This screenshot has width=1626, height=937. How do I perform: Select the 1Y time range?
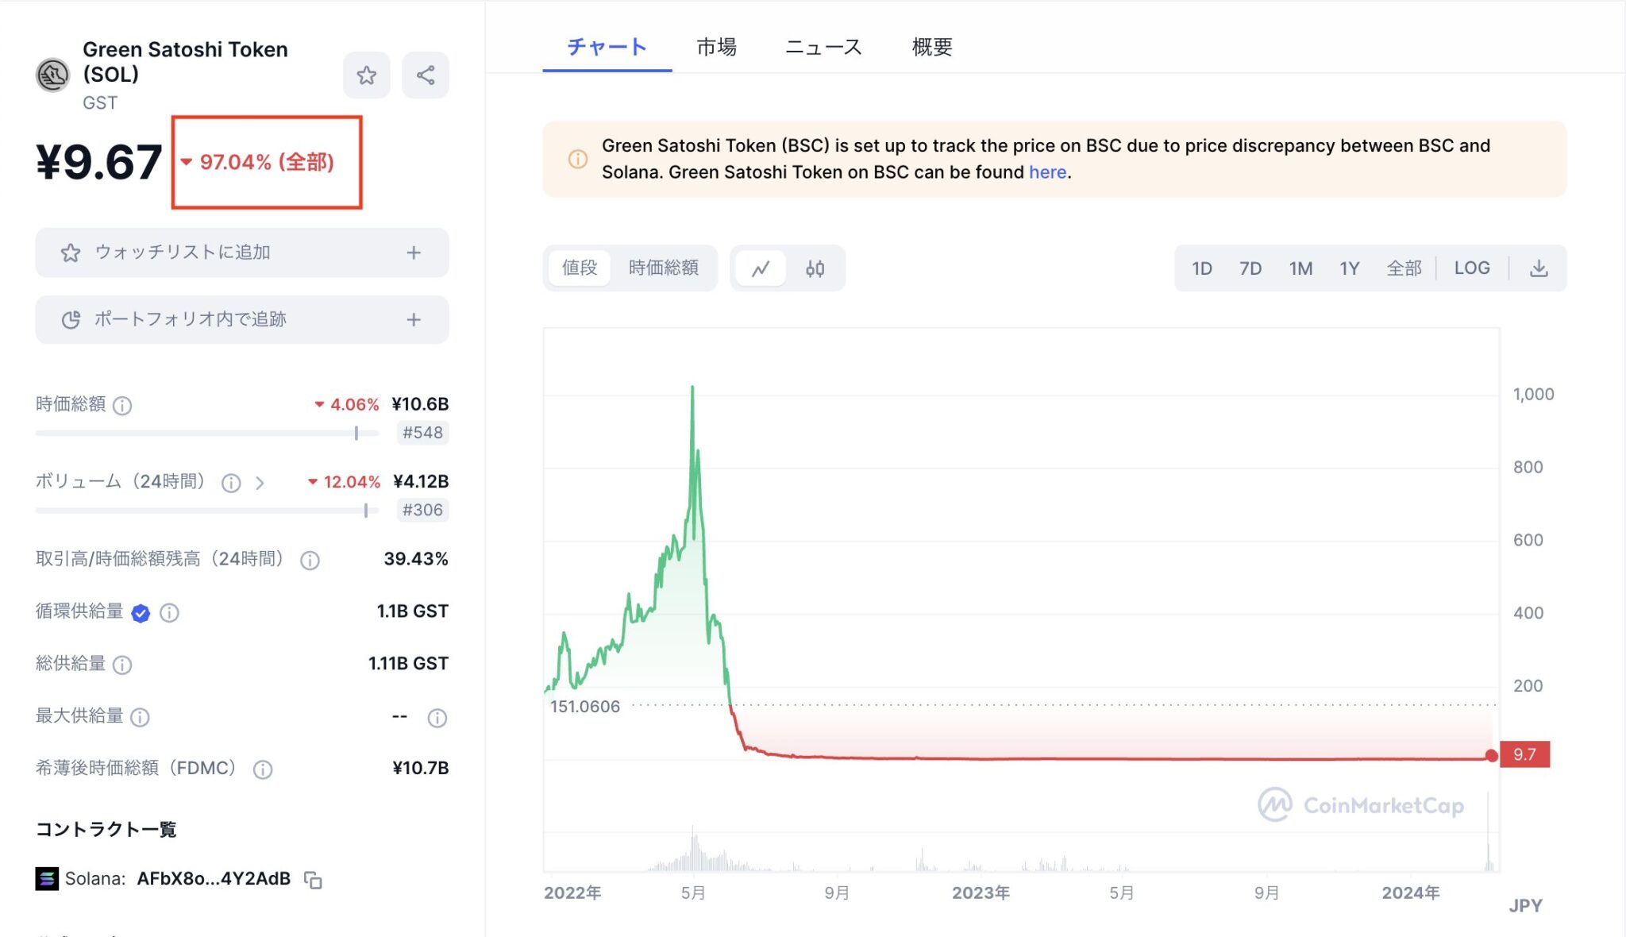tap(1350, 268)
